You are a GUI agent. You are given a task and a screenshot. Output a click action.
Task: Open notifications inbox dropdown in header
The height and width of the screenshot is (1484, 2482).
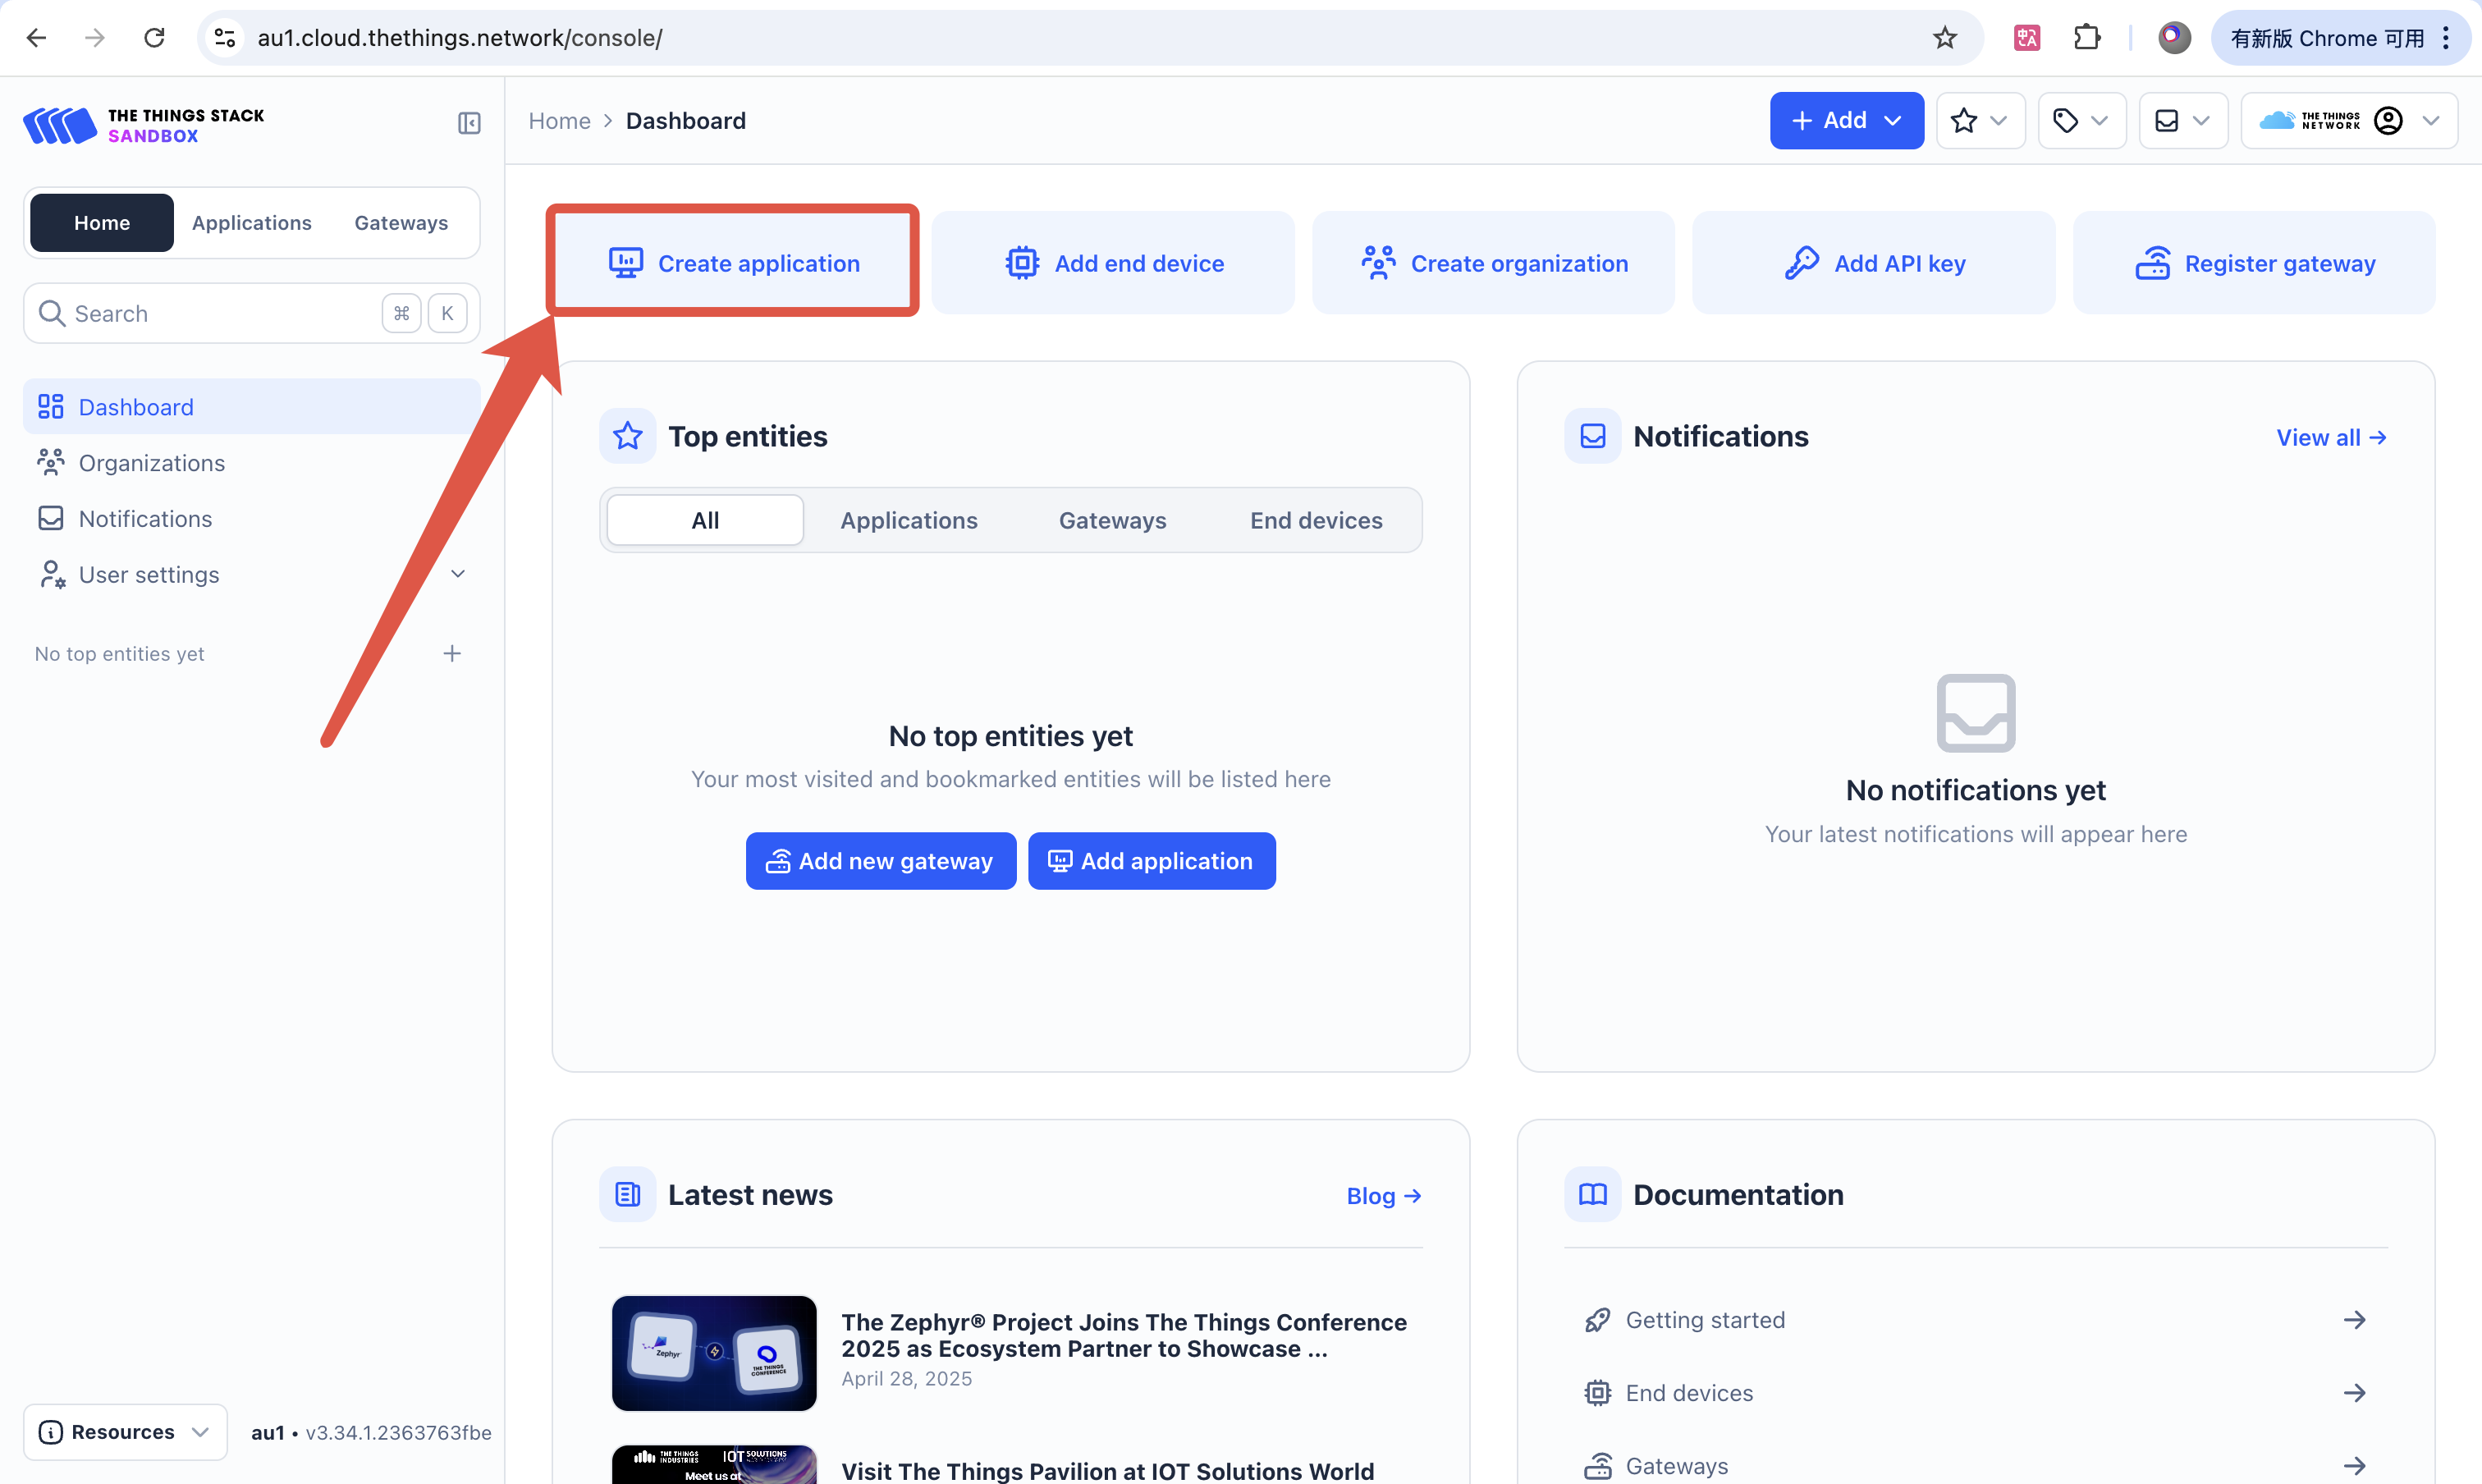pyautogui.click(x=2183, y=121)
